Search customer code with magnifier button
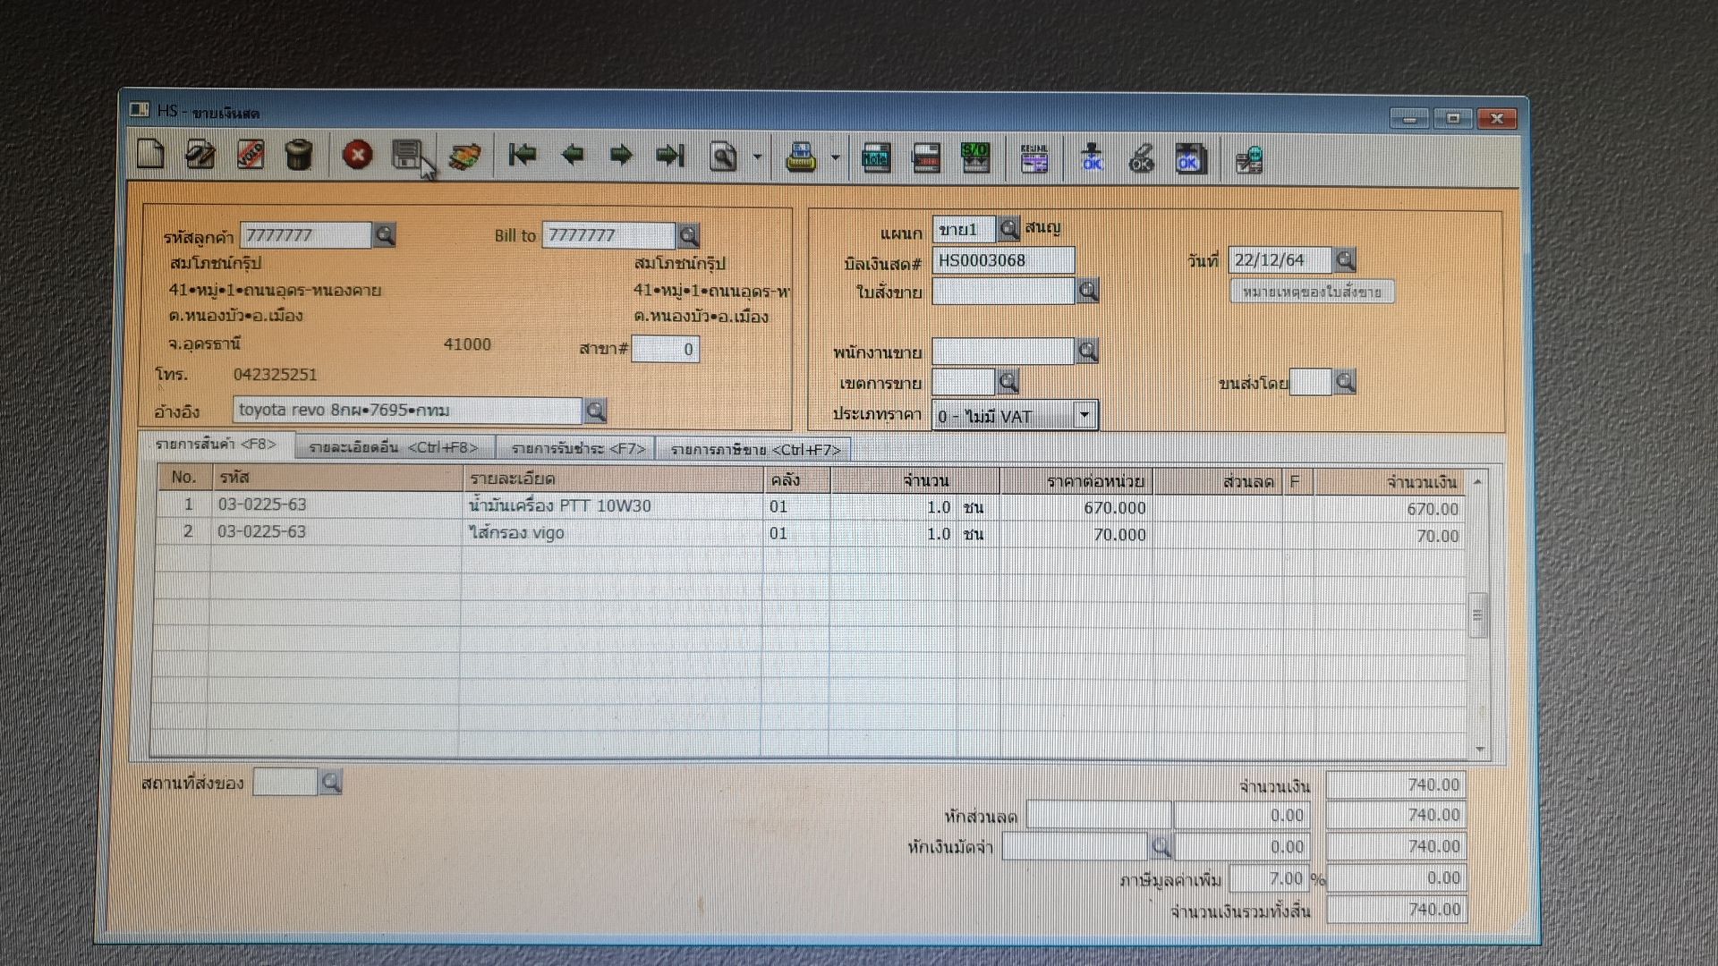1718x966 pixels. tap(384, 235)
